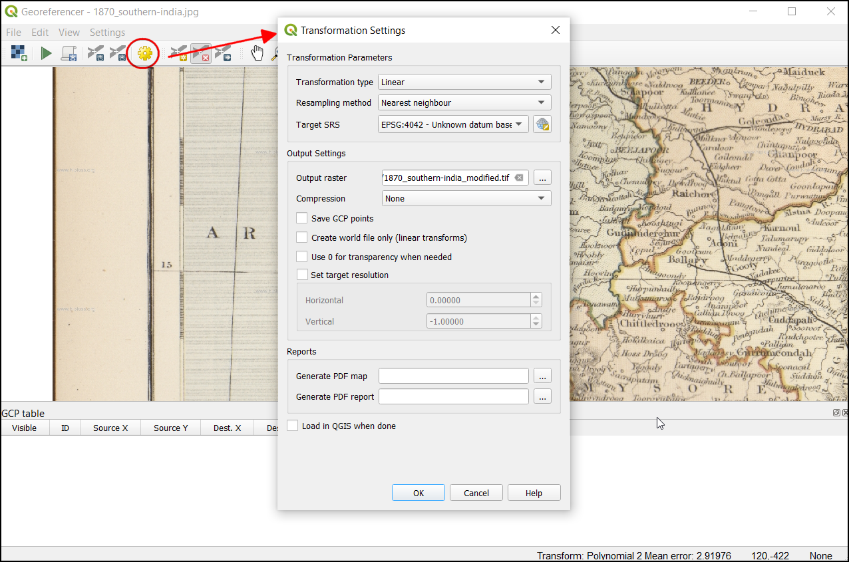849x562 pixels.
Task: Select the Delete Point tool
Action: point(201,53)
